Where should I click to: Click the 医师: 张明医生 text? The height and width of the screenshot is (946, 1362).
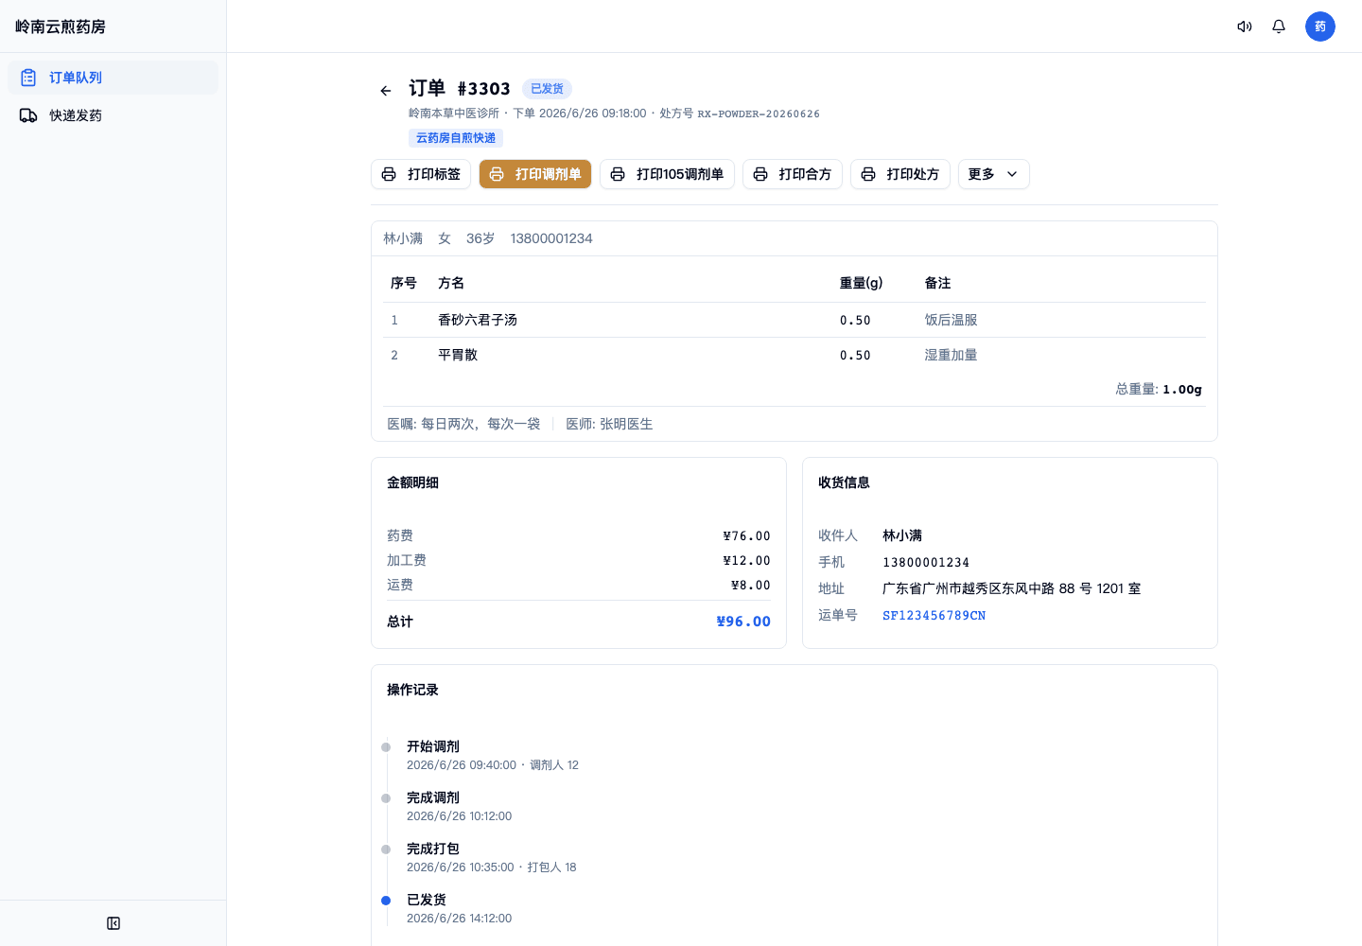pyautogui.click(x=609, y=424)
